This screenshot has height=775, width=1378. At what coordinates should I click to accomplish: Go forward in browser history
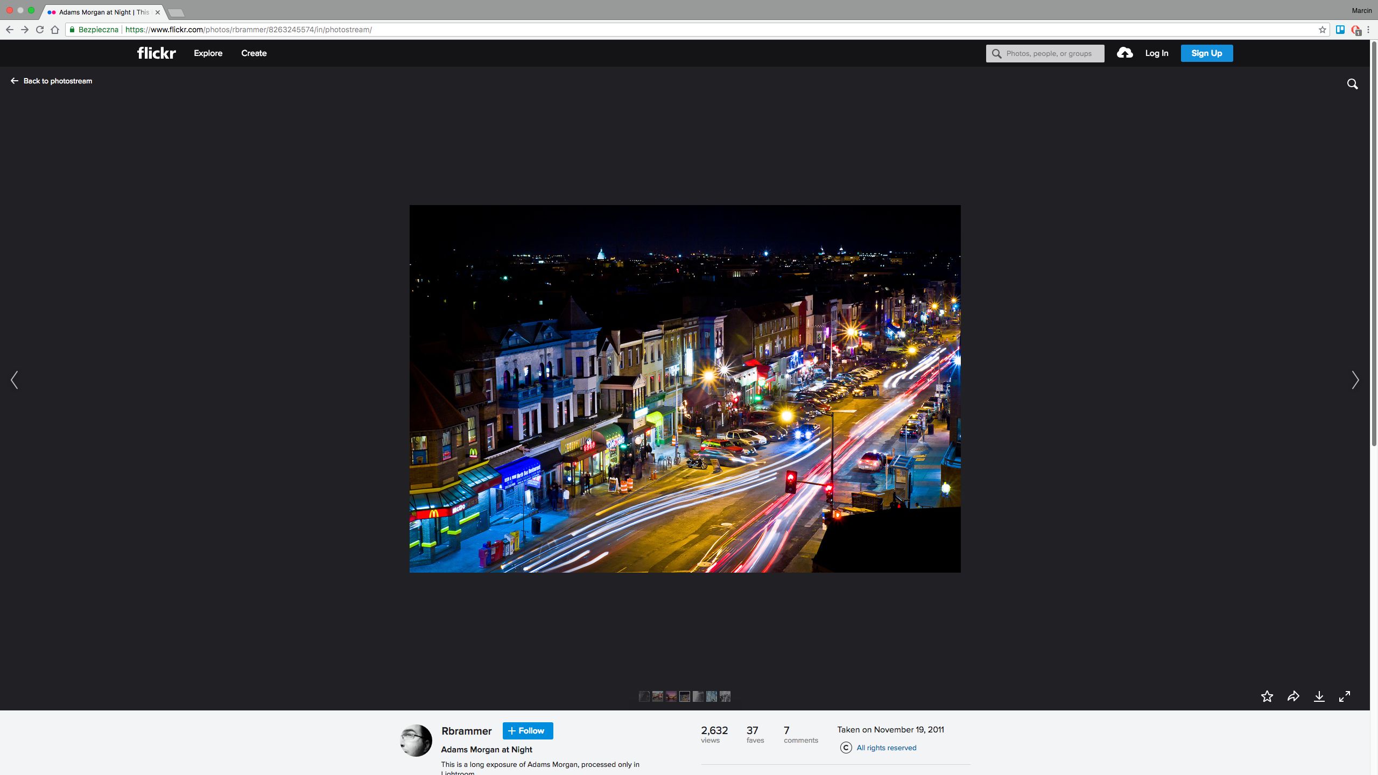coord(24,30)
